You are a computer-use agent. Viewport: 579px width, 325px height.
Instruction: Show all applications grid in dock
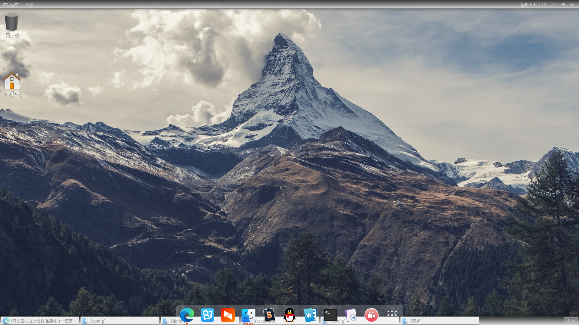click(x=392, y=315)
